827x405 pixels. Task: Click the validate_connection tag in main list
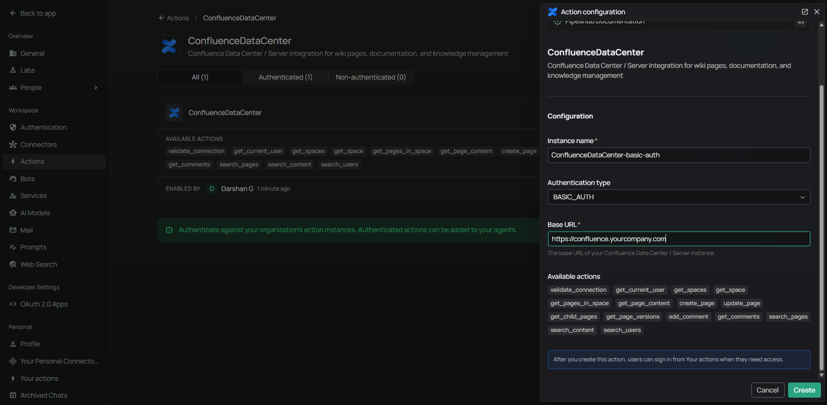click(x=196, y=151)
